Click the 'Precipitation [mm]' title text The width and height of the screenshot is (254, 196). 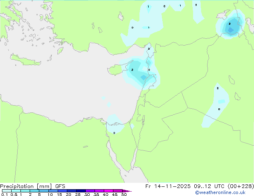click(x=26, y=186)
